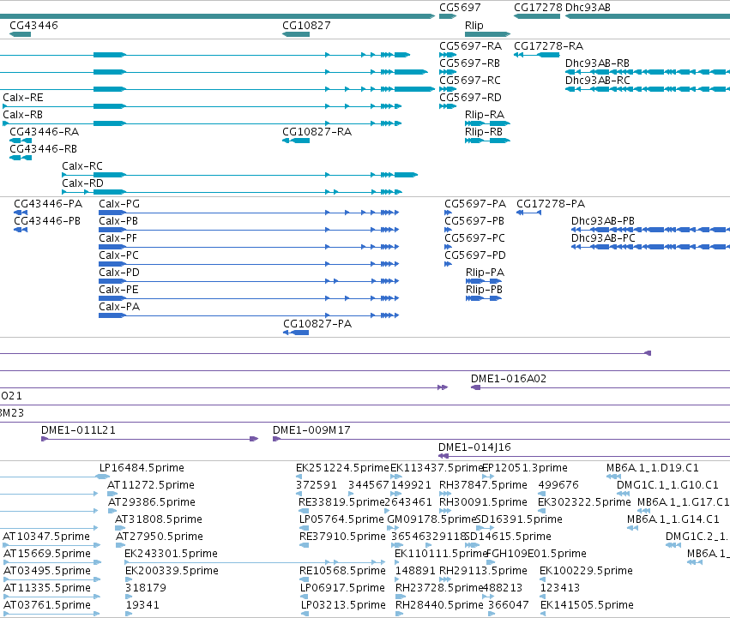Image resolution: width=730 pixels, height=618 pixels.
Task: Select transcript CG5697-RA
Action: coord(470,46)
